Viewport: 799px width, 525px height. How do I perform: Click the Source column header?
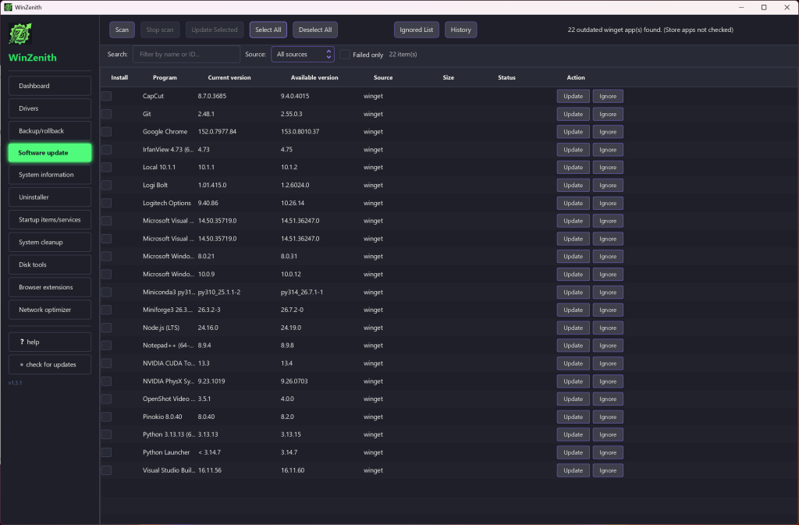point(383,77)
